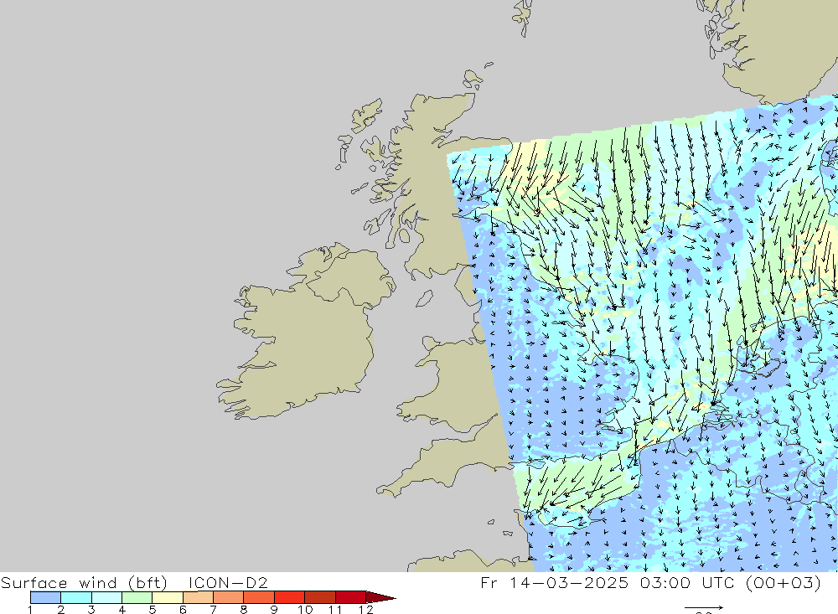The width and height of the screenshot is (838, 614).
Task: Select the Beaufort 6–7 peach legend swatch
Action: (198, 597)
